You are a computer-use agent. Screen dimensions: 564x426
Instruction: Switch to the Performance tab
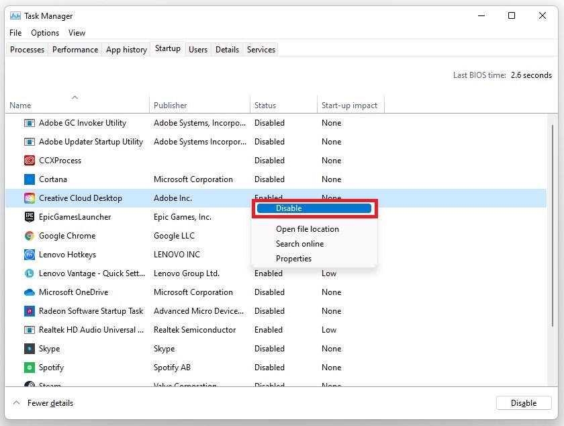75,50
